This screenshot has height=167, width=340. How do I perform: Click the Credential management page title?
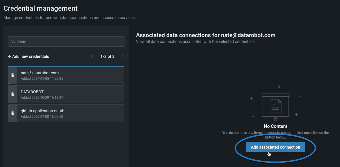[x=41, y=9]
